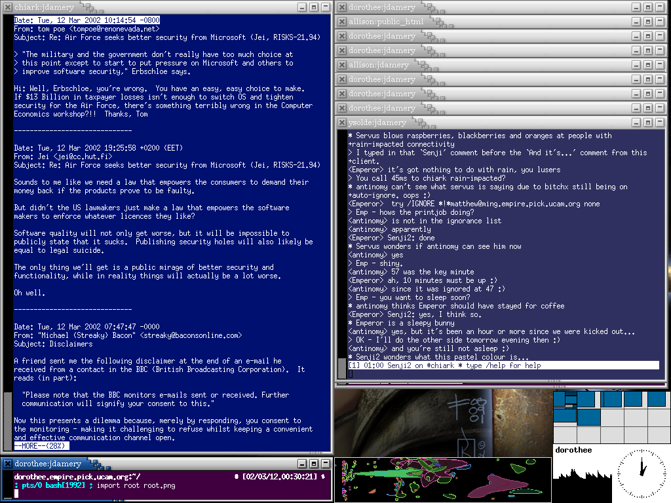
Task: Click the X icon on allison:public_html title bar
Action: [x=341, y=22]
